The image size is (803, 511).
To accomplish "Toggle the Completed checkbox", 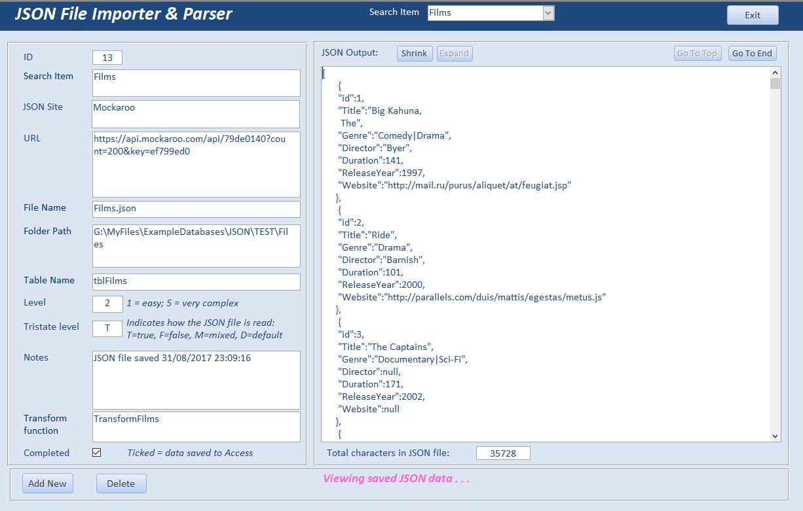I will point(97,453).
